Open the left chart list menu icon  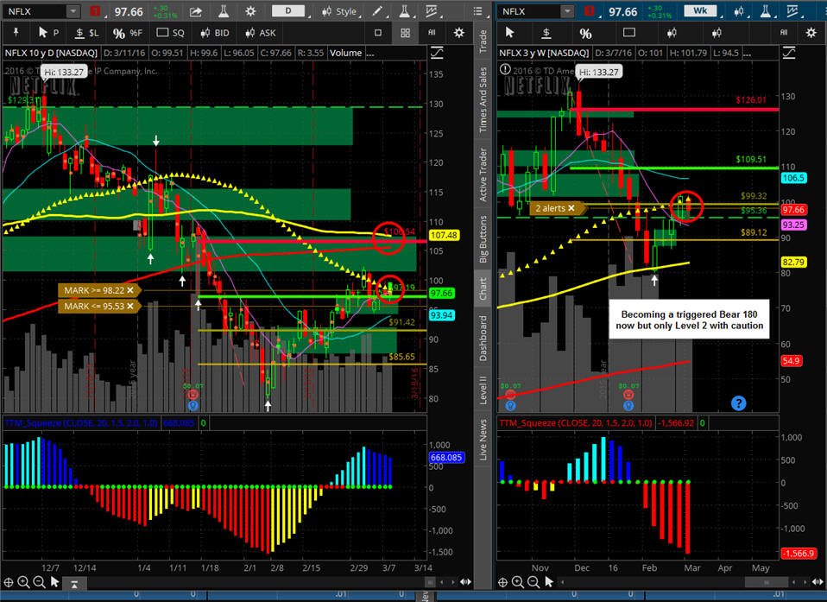pyautogui.click(x=478, y=11)
